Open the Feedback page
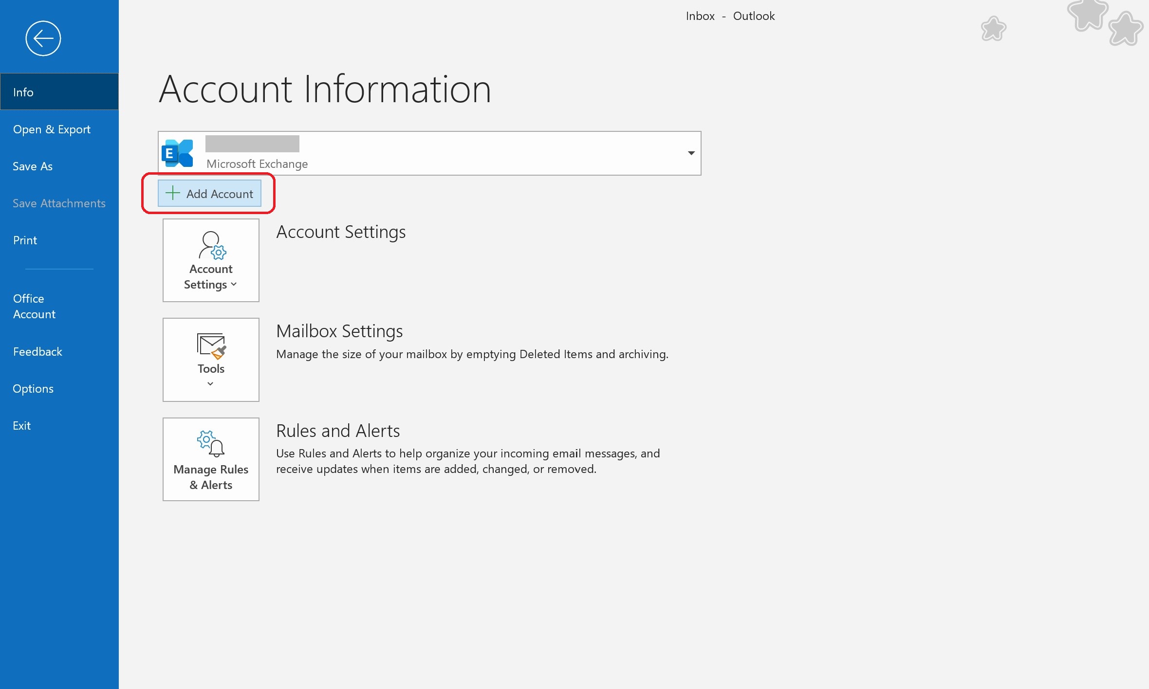Screen dimensions: 1149x689 (x=59, y=351)
